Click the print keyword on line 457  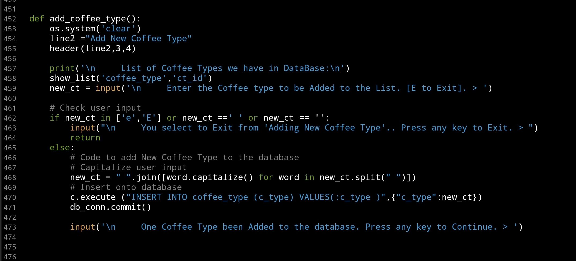pos(62,68)
